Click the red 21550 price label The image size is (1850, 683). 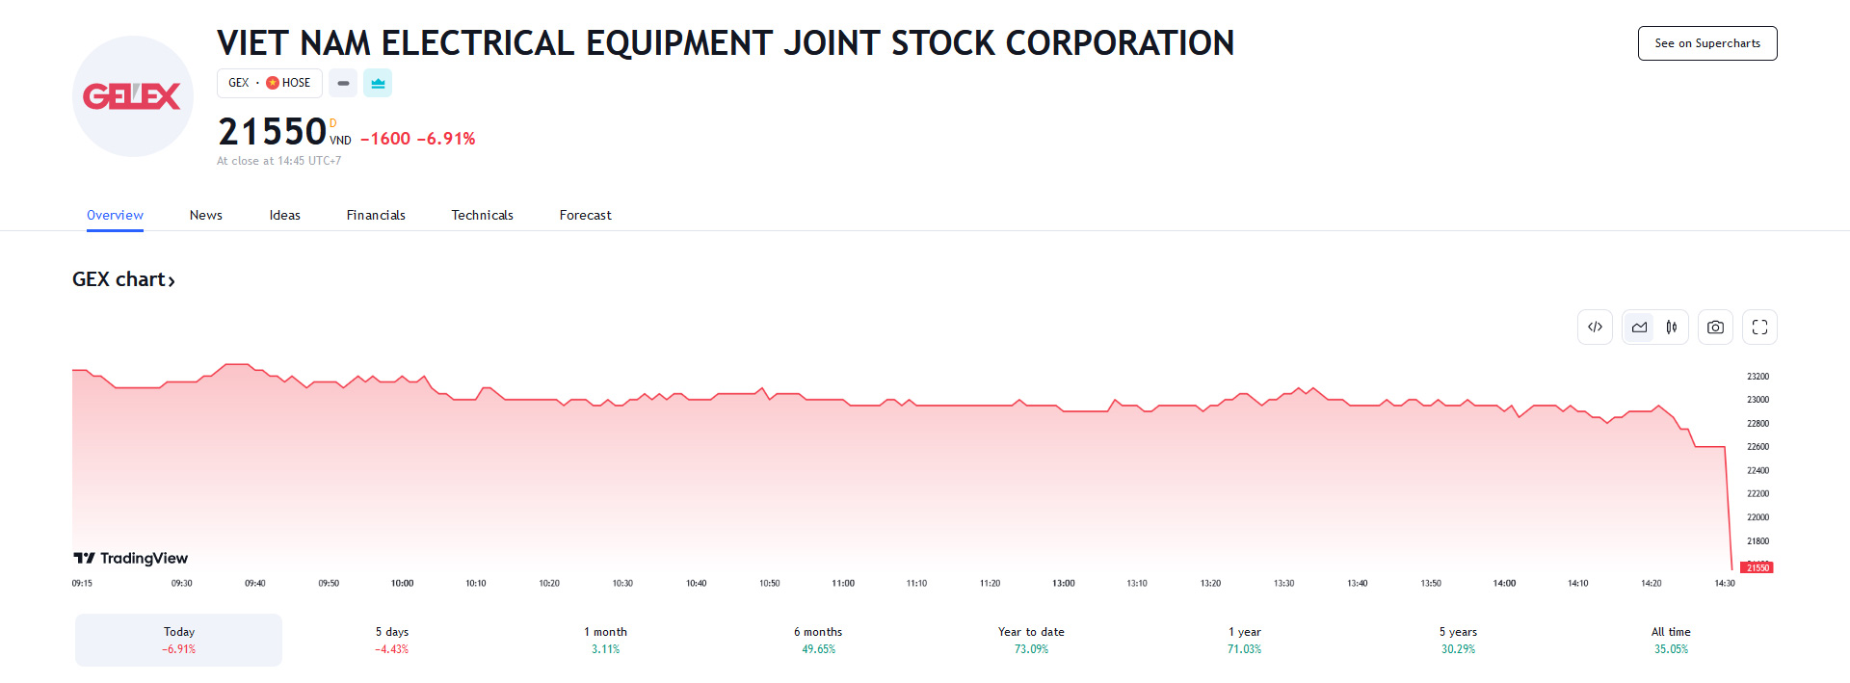pyautogui.click(x=1758, y=567)
